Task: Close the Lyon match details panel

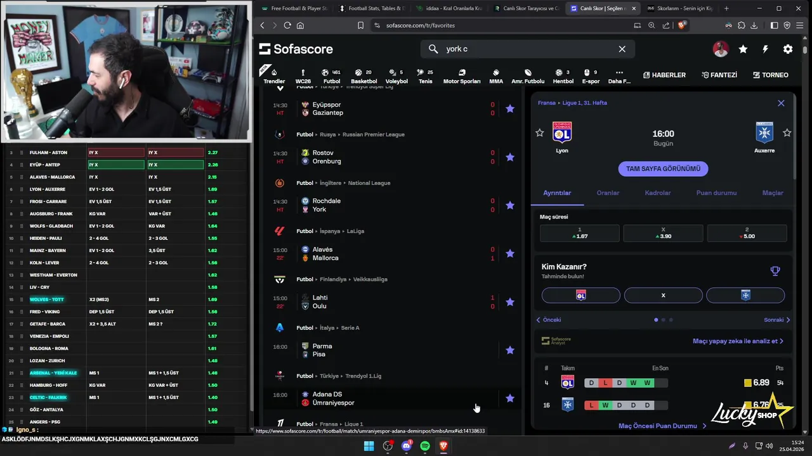Action: click(x=781, y=103)
